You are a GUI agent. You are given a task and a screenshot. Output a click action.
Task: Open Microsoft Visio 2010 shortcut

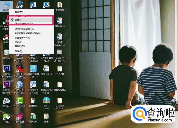click(33, 85)
